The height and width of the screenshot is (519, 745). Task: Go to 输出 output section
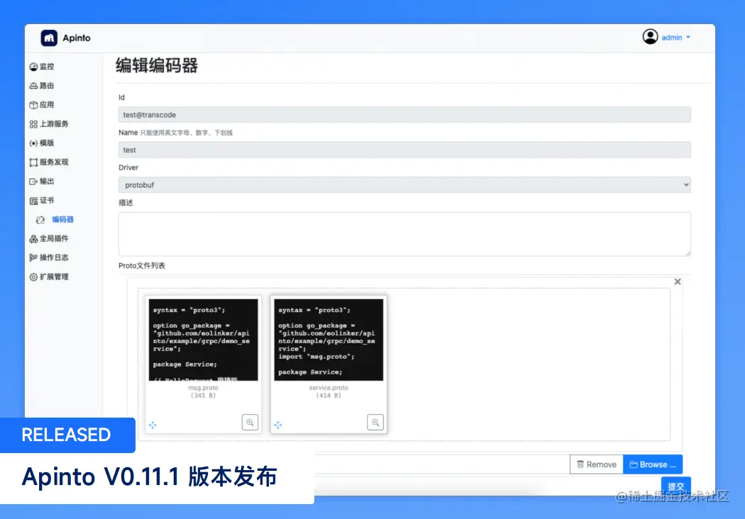42,182
